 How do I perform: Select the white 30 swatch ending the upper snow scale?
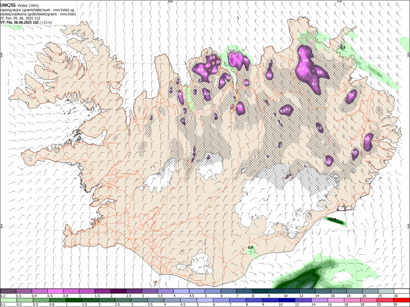[401, 291]
